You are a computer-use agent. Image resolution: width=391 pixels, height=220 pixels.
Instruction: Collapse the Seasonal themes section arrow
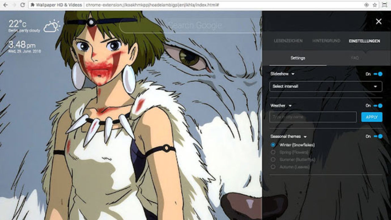point(305,137)
